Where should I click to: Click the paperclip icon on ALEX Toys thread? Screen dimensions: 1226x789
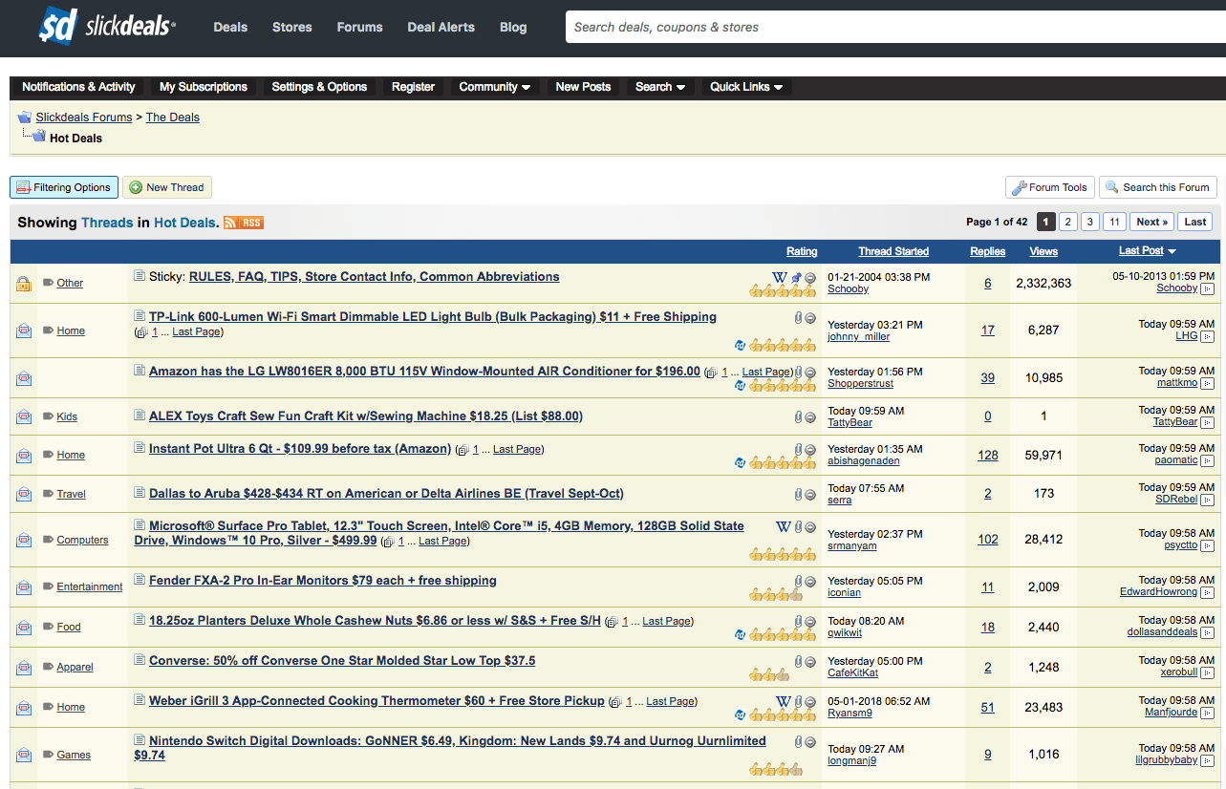[798, 417]
